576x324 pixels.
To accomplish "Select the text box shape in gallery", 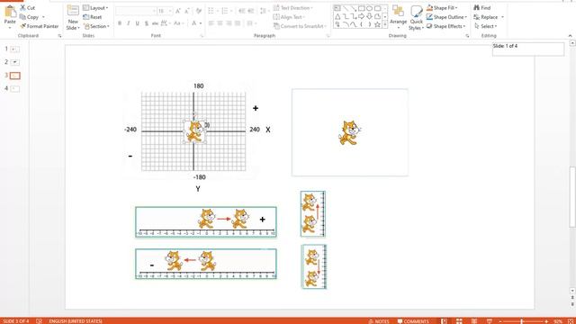I will click(337, 8).
